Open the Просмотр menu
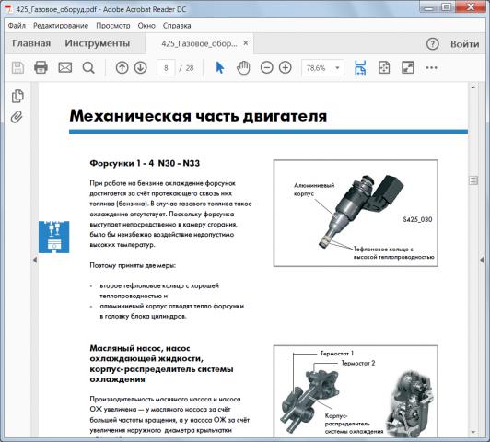This screenshot has width=490, height=442. coord(113,26)
